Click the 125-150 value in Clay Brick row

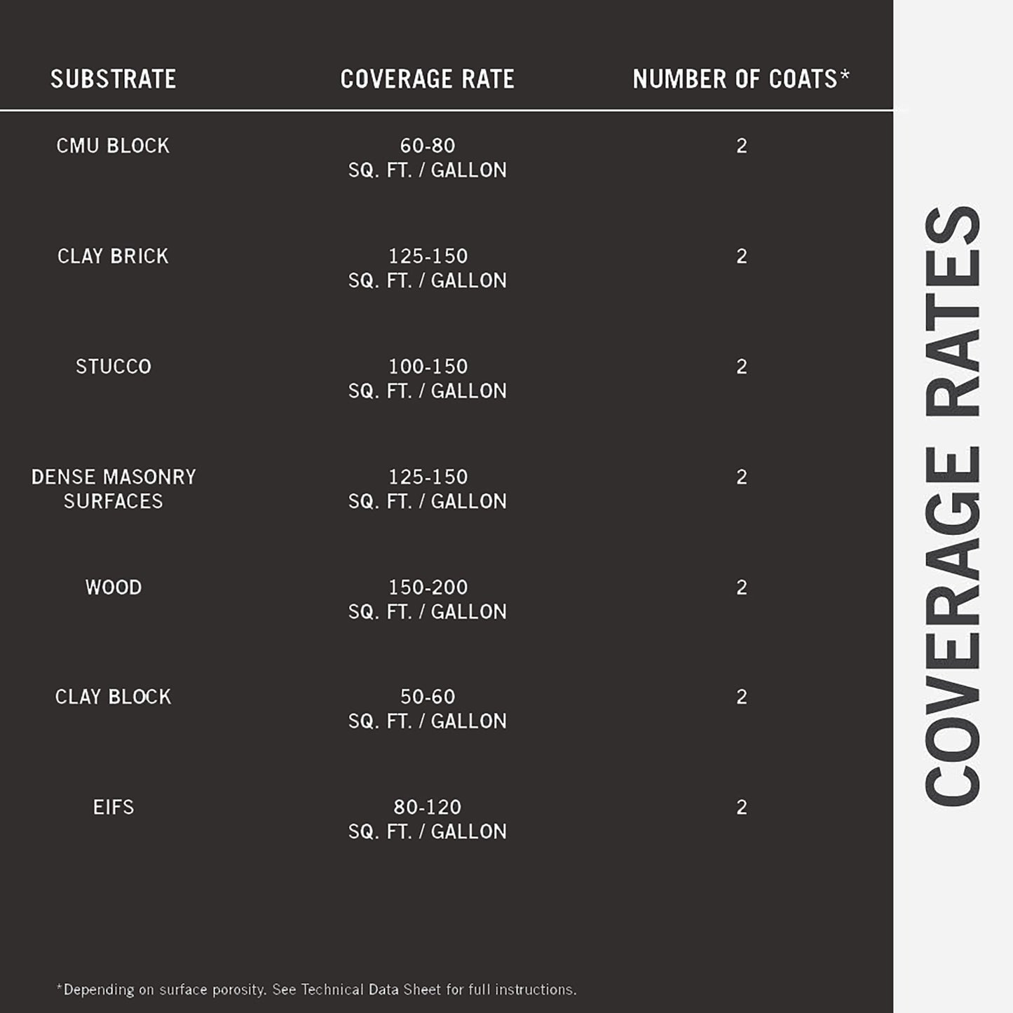pos(427,257)
